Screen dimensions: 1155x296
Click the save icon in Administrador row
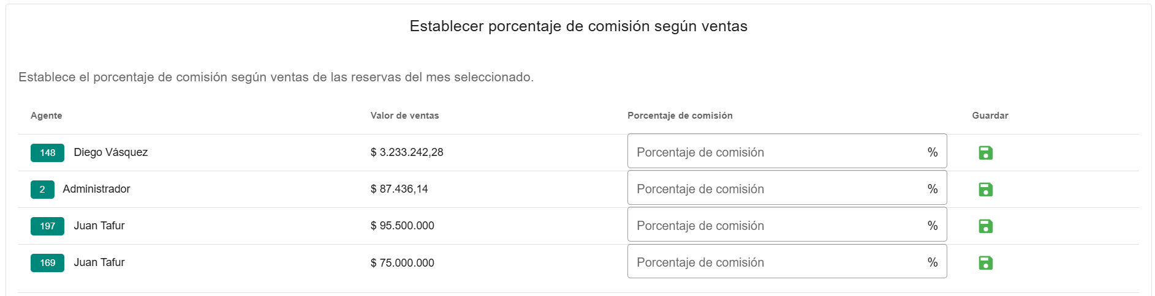985,190
